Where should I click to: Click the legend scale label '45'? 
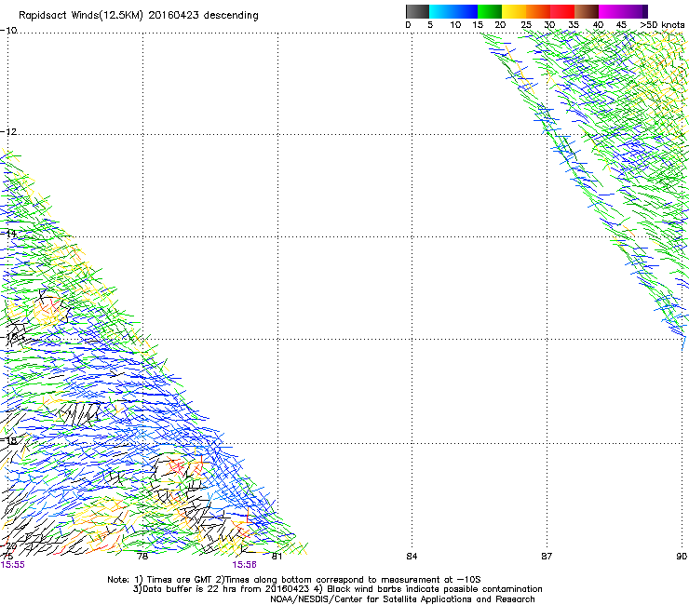(x=621, y=24)
